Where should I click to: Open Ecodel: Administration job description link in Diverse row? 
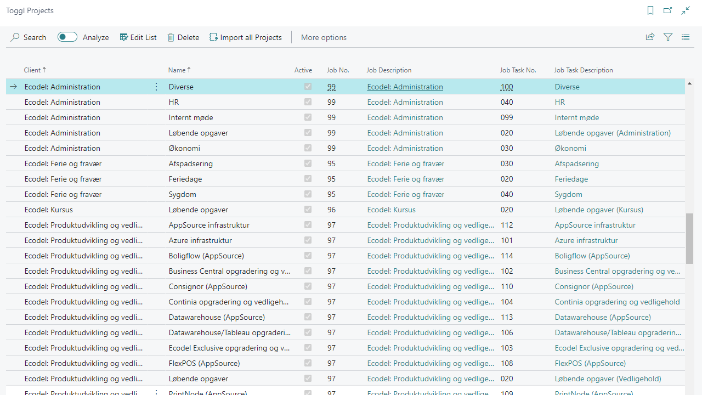405,87
